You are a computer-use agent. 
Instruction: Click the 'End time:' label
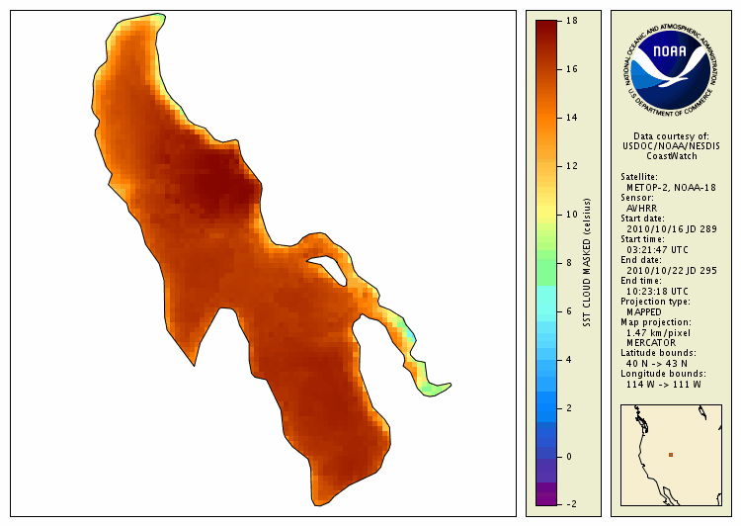point(641,281)
